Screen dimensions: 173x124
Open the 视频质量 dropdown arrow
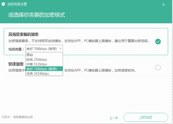pos(60,49)
